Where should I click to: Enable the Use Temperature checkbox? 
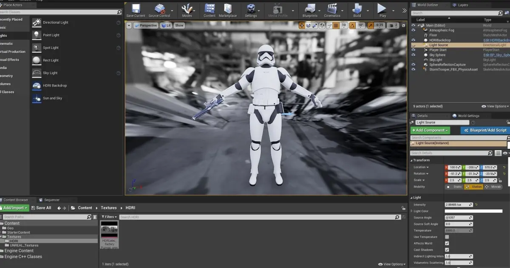tap(447, 237)
